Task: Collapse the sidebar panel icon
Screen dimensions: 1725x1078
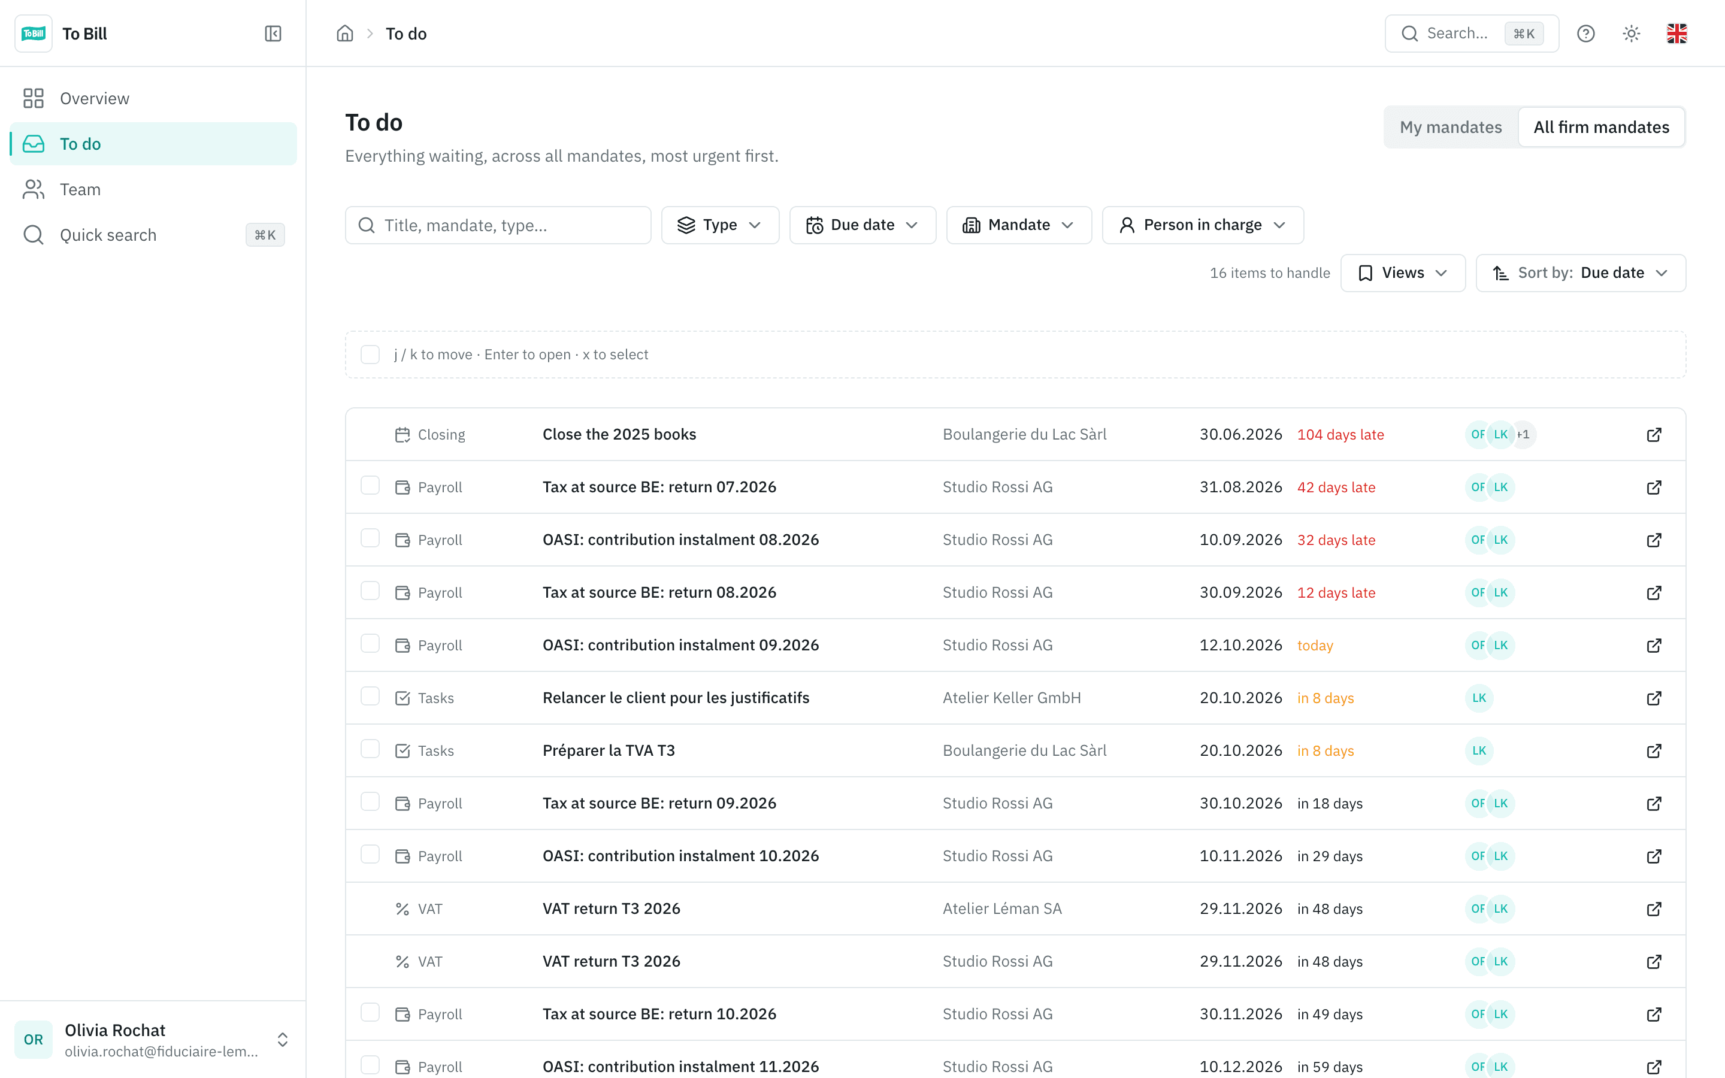Action: click(273, 34)
